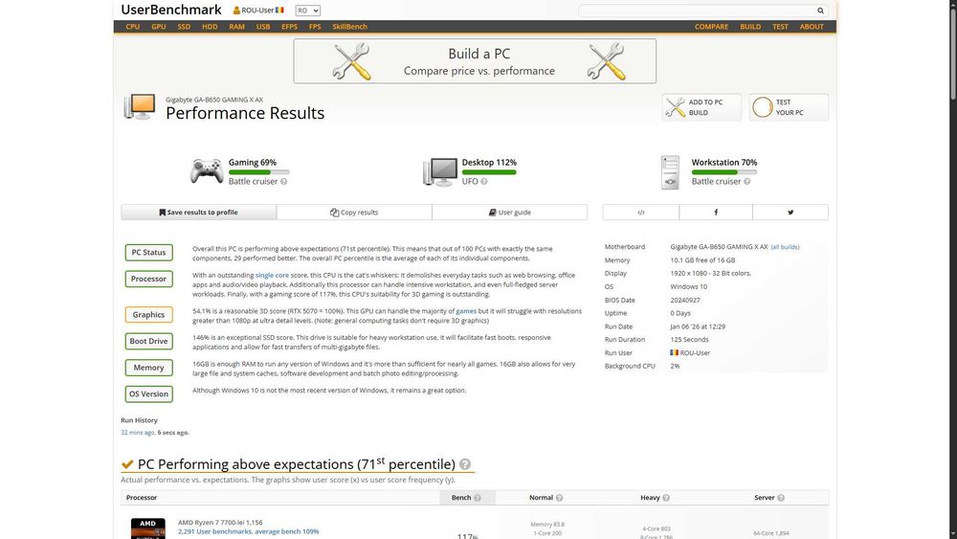957x539 pixels.
Task: Open the EFPS menu item
Action: pos(289,27)
